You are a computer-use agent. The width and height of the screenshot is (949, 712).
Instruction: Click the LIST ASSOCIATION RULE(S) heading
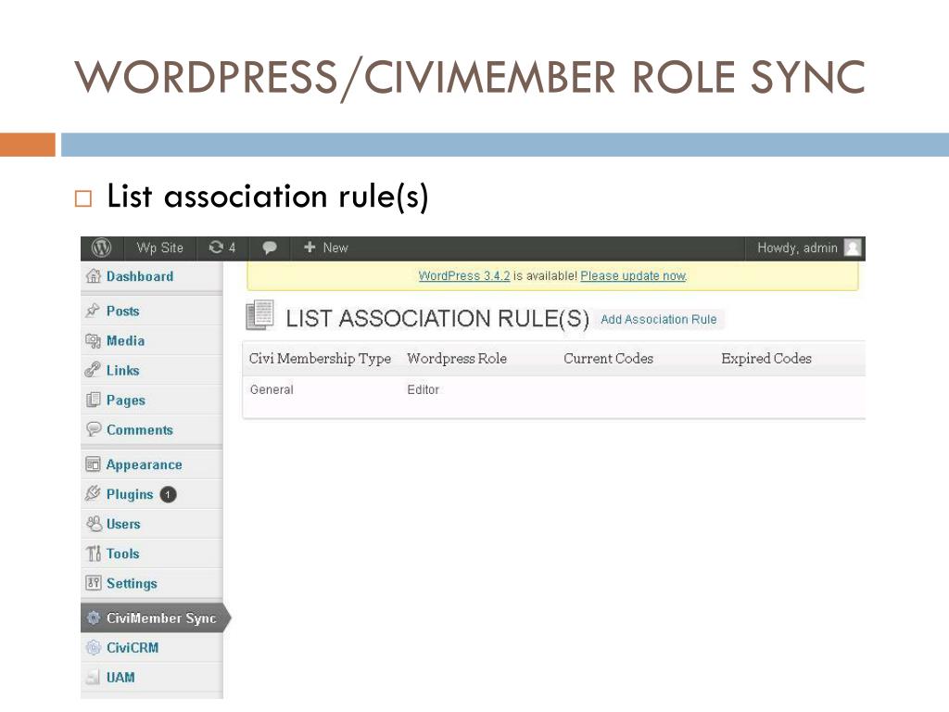(437, 319)
